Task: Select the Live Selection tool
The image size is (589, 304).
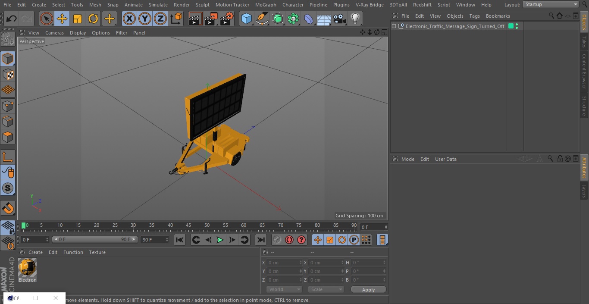Action: tap(46, 19)
